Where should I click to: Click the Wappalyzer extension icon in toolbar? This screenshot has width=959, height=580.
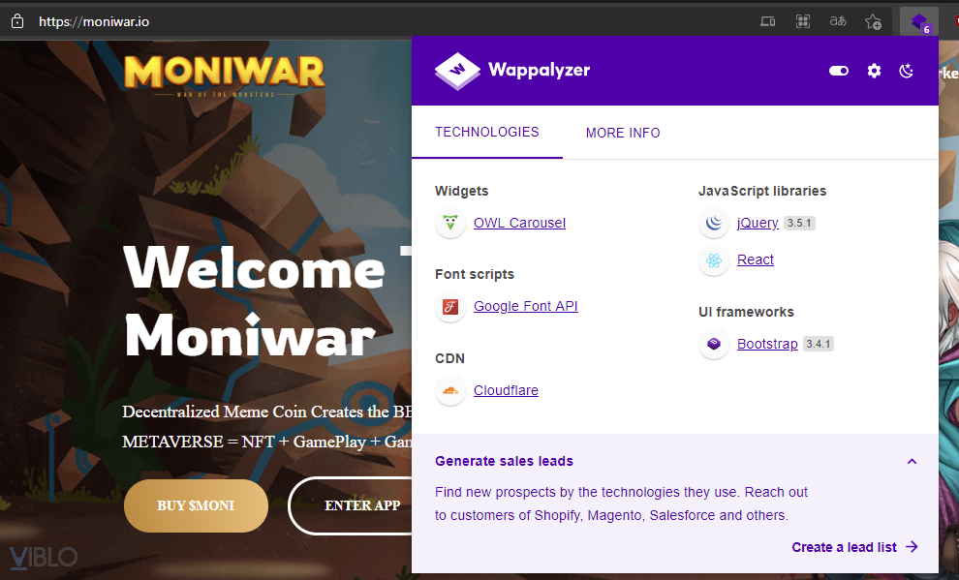click(x=919, y=22)
